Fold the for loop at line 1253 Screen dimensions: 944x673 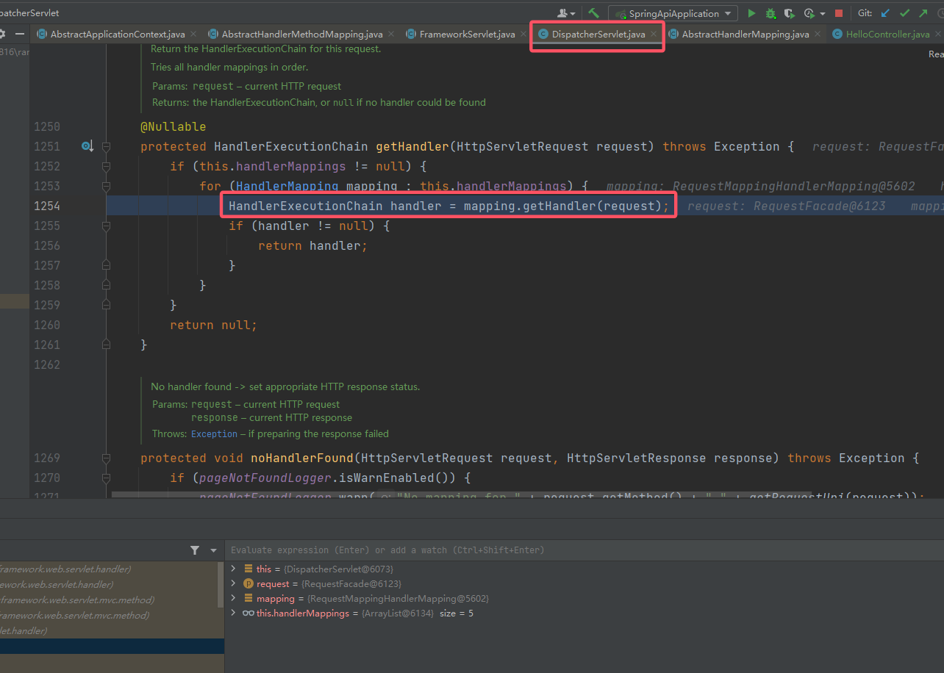point(106,187)
